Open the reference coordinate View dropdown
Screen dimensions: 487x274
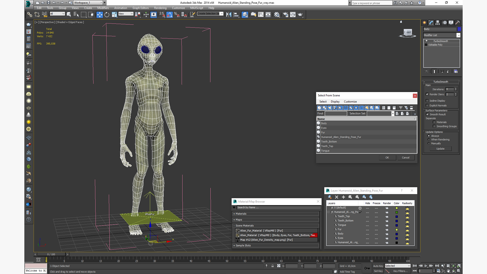(126, 14)
